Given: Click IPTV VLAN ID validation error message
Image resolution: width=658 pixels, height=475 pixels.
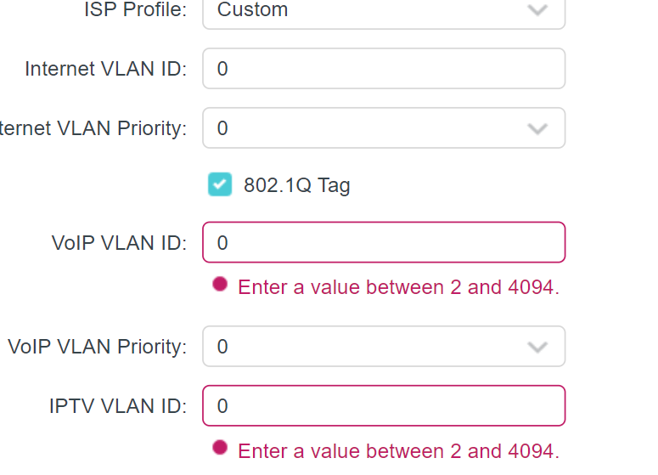Looking at the screenshot, I should [x=398, y=450].
